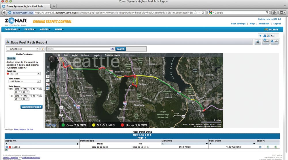Click the bing logo on map

pos(51,125)
